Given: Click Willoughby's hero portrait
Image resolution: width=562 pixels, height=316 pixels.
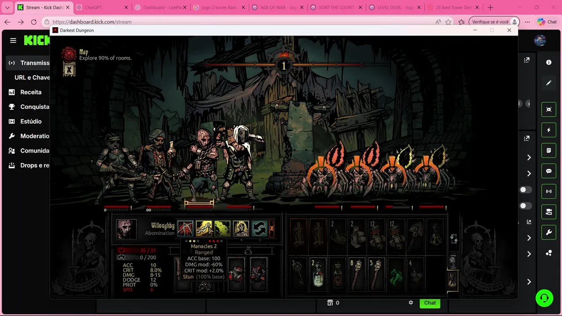Looking at the screenshot, I should (126, 229).
